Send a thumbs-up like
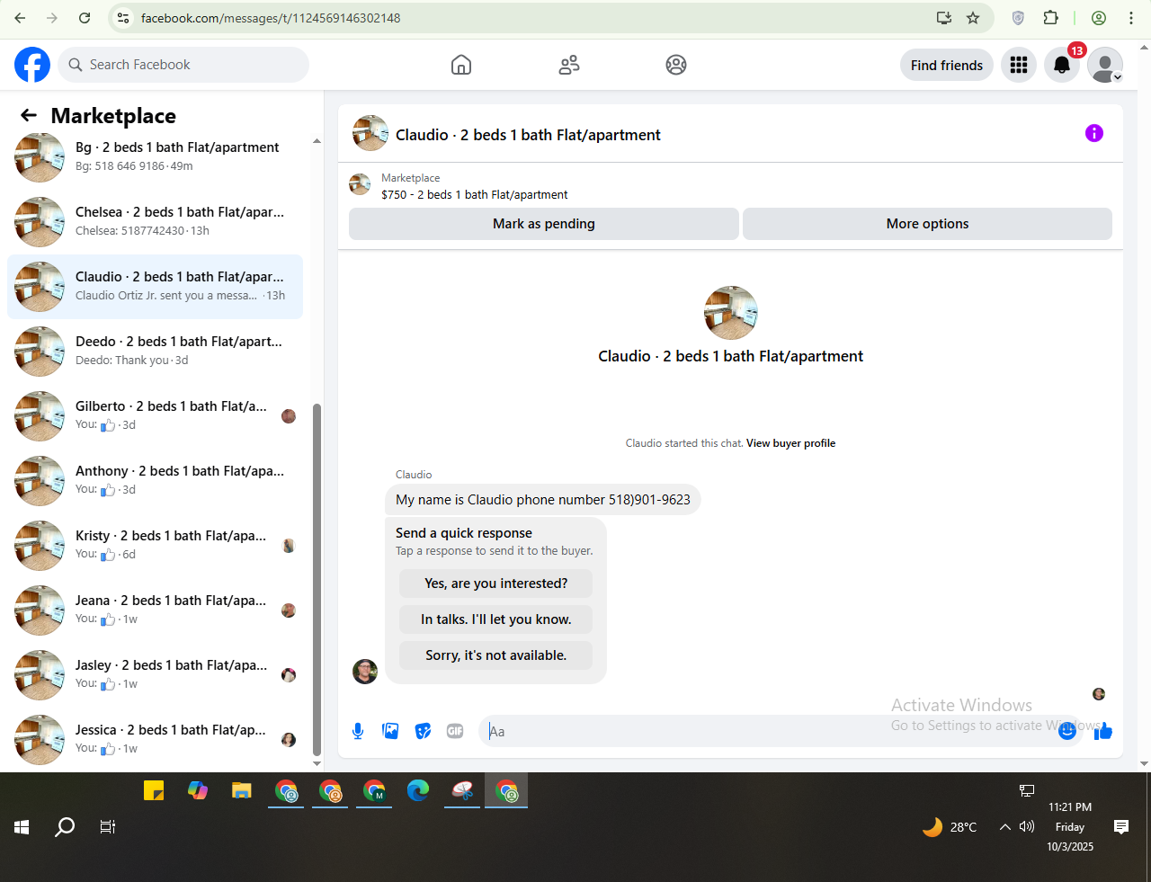This screenshot has height=882, width=1151. [x=1103, y=731]
